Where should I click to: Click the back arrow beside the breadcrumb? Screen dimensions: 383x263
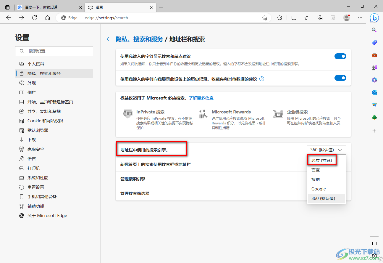tap(109, 39)
